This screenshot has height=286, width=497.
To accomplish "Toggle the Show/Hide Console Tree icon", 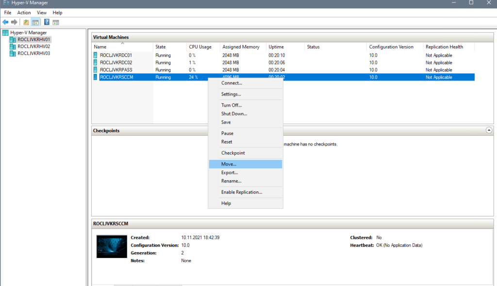I will (35, 22).
